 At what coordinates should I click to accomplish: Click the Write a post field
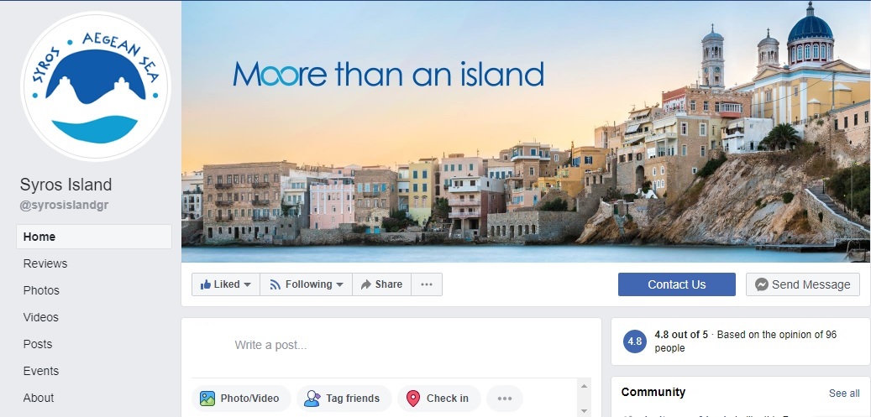click(x=391, y=346)
